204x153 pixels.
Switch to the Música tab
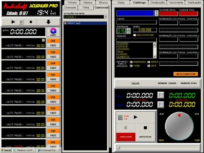tap(88, 2)
